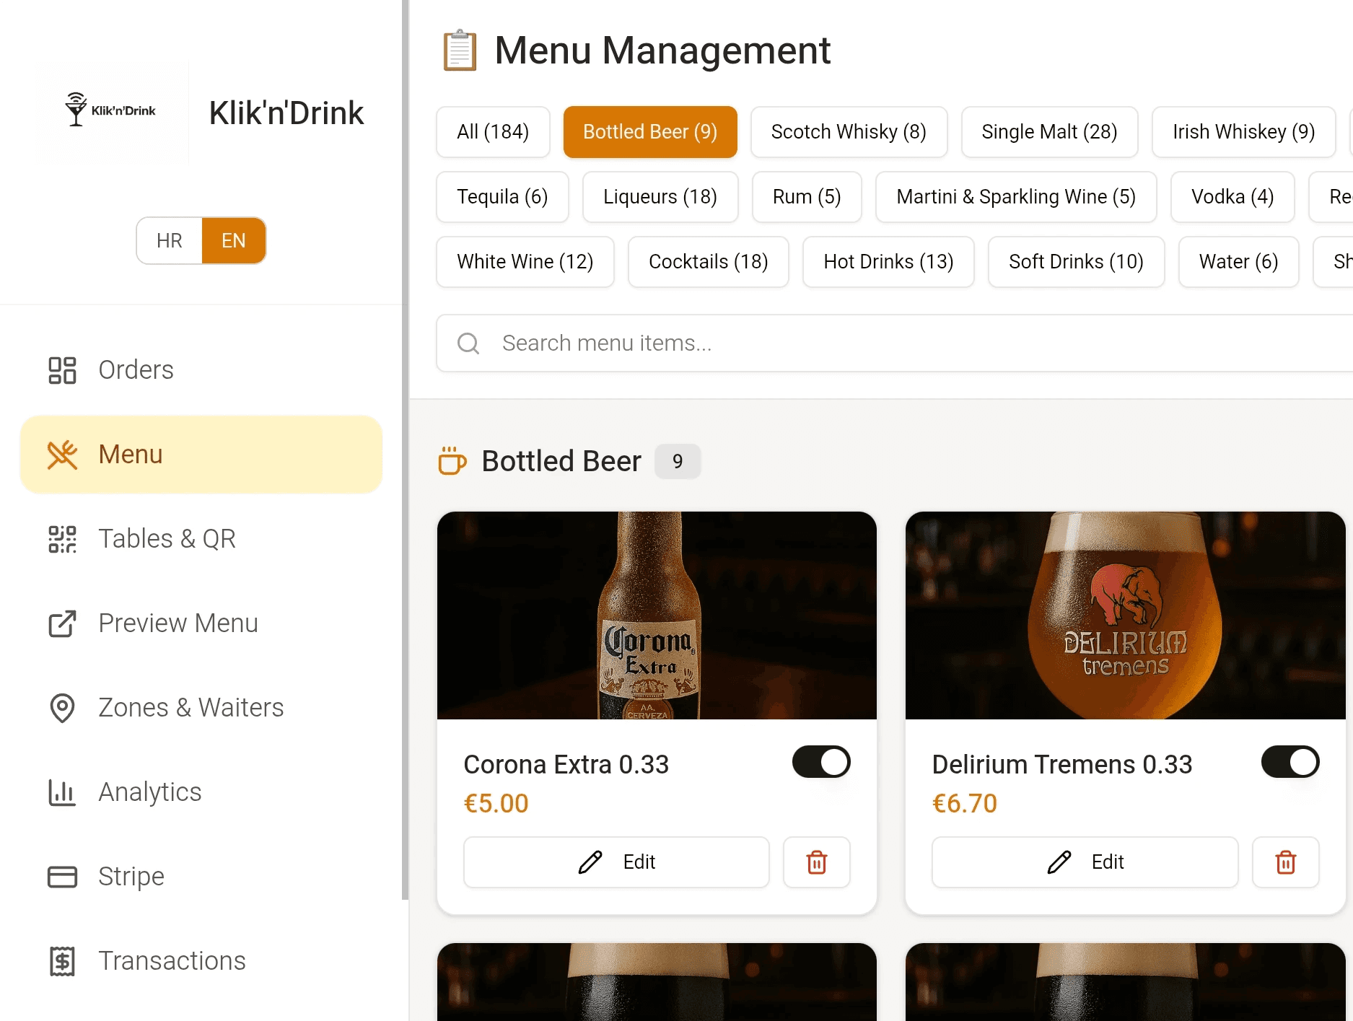
Task: Filter by Rum (5)
Action: (x=807, y=197)
